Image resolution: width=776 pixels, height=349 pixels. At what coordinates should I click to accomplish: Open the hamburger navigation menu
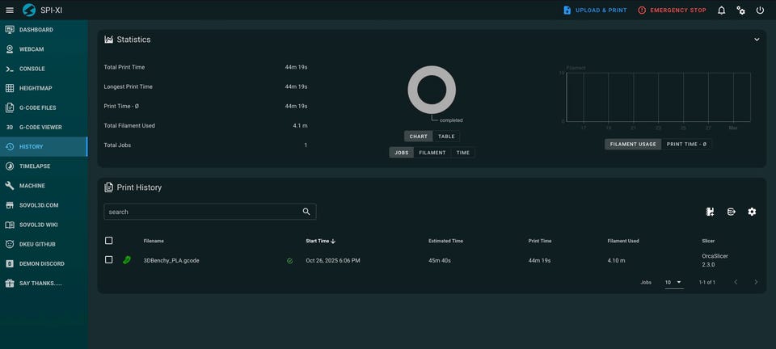[x=10, y=11]
